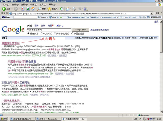
Task: Click the Internet zone globe in the status bar
Action: coord(139,115)
